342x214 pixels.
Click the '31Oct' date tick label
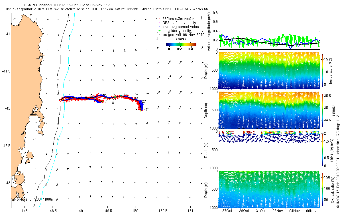pyautogui.click(x=261, y=211)
